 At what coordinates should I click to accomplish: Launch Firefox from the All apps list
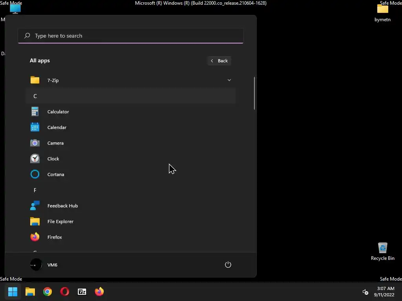(x=130, y=237)
